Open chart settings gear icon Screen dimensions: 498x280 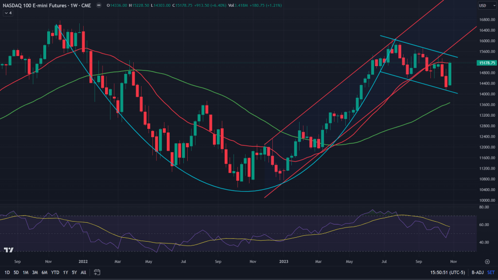(x=487, y=262)
